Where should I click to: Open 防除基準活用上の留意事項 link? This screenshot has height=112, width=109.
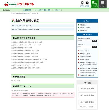point(87,75)
